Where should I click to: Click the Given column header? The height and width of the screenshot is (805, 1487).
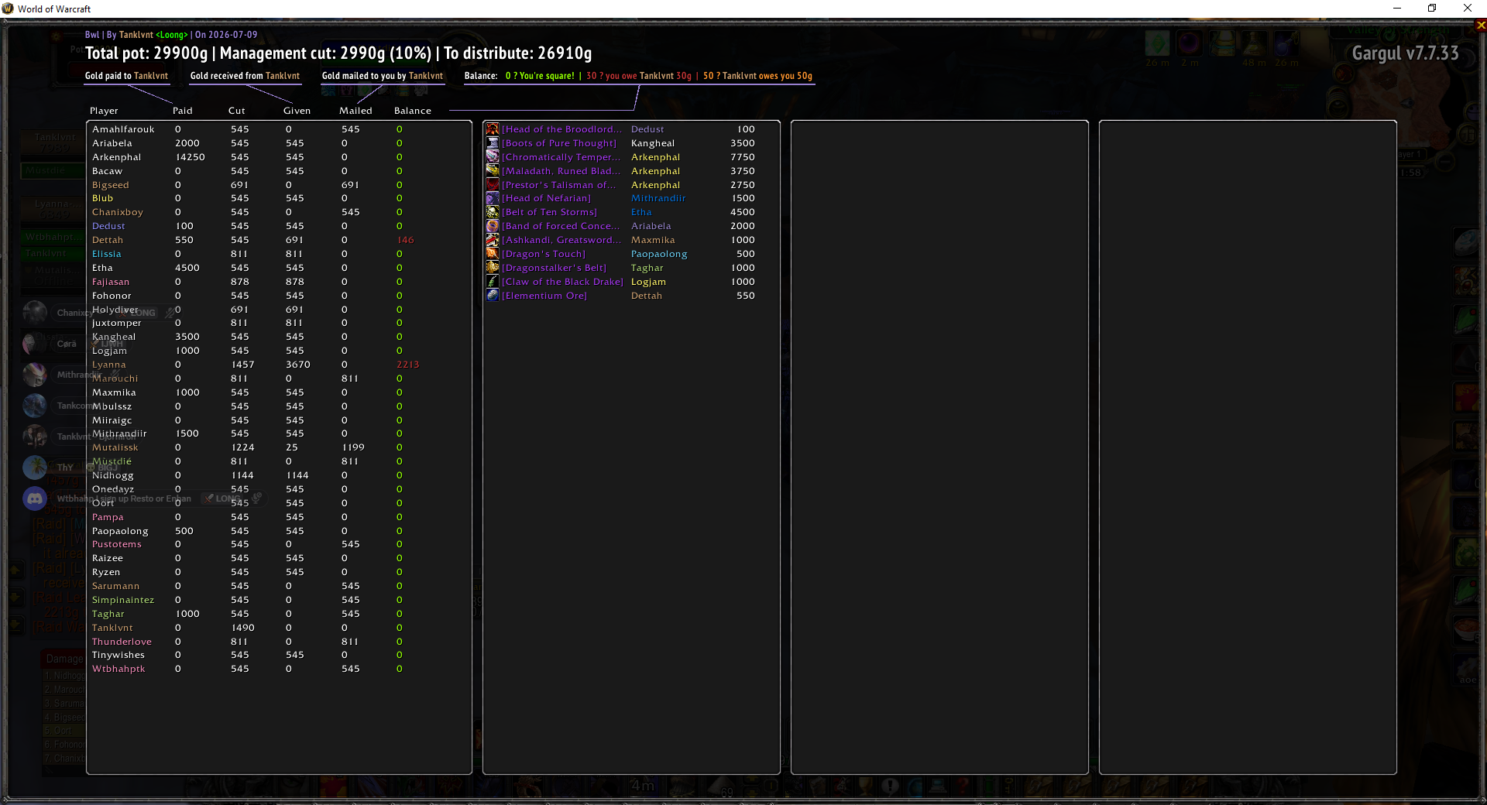(x=297, y=111)
